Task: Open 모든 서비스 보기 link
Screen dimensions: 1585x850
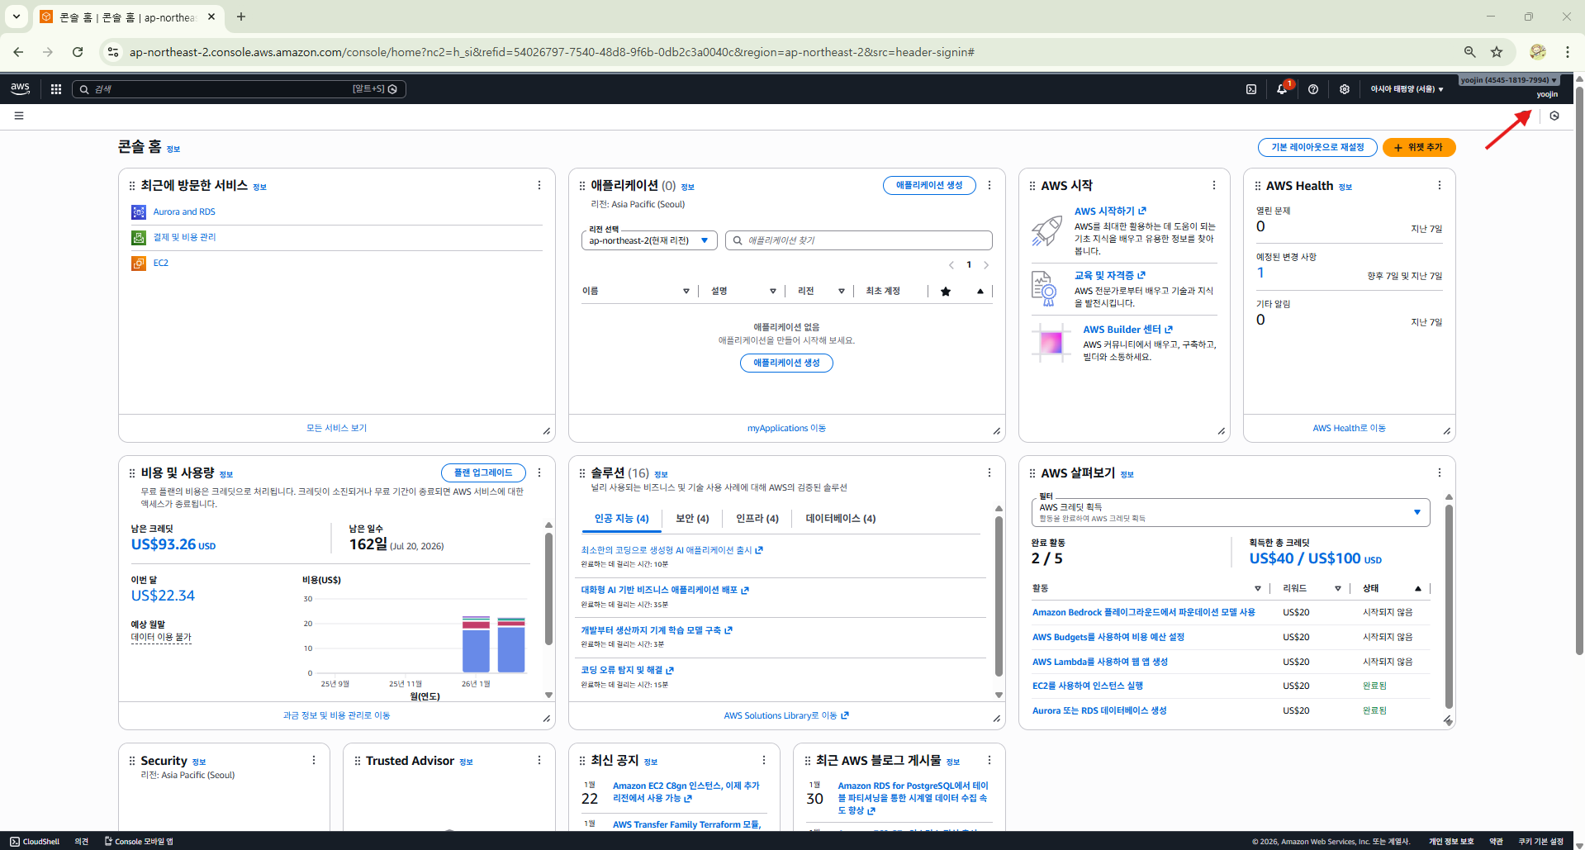Action: pos(336,428)
